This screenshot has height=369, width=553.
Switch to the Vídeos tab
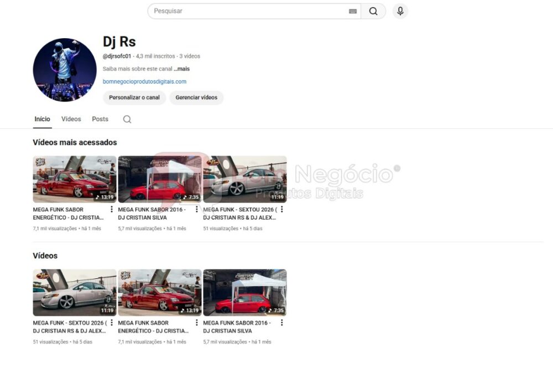[x=71, y=119]
